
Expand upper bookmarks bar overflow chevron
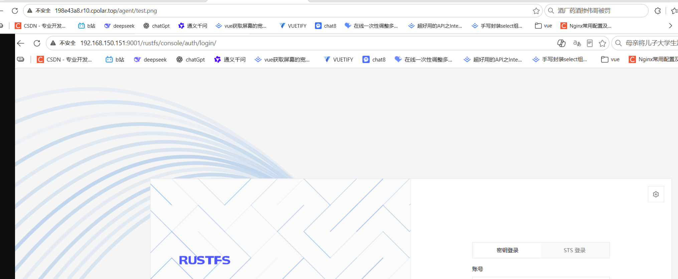click(670, 26)
